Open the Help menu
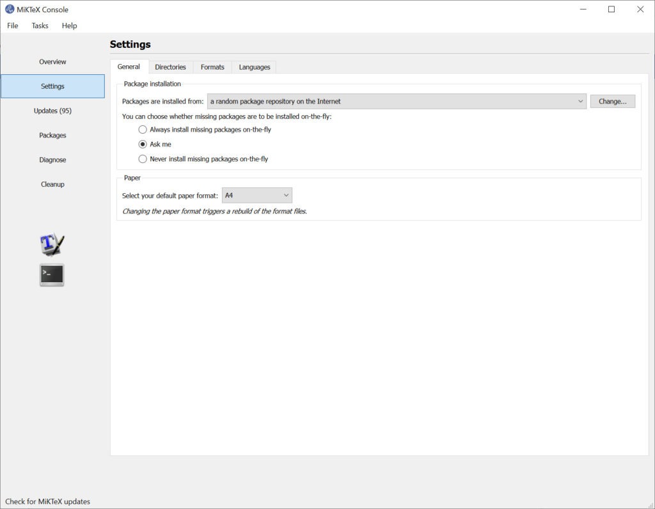 point(69,26)
